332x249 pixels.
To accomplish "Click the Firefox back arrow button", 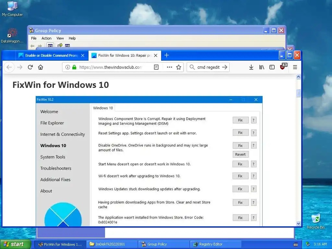I will coord(9,67).
